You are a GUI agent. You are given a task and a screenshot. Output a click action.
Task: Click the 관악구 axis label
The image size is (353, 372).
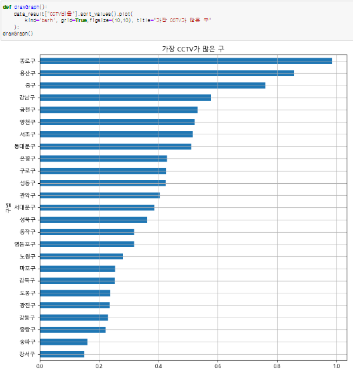click(27, 195)
